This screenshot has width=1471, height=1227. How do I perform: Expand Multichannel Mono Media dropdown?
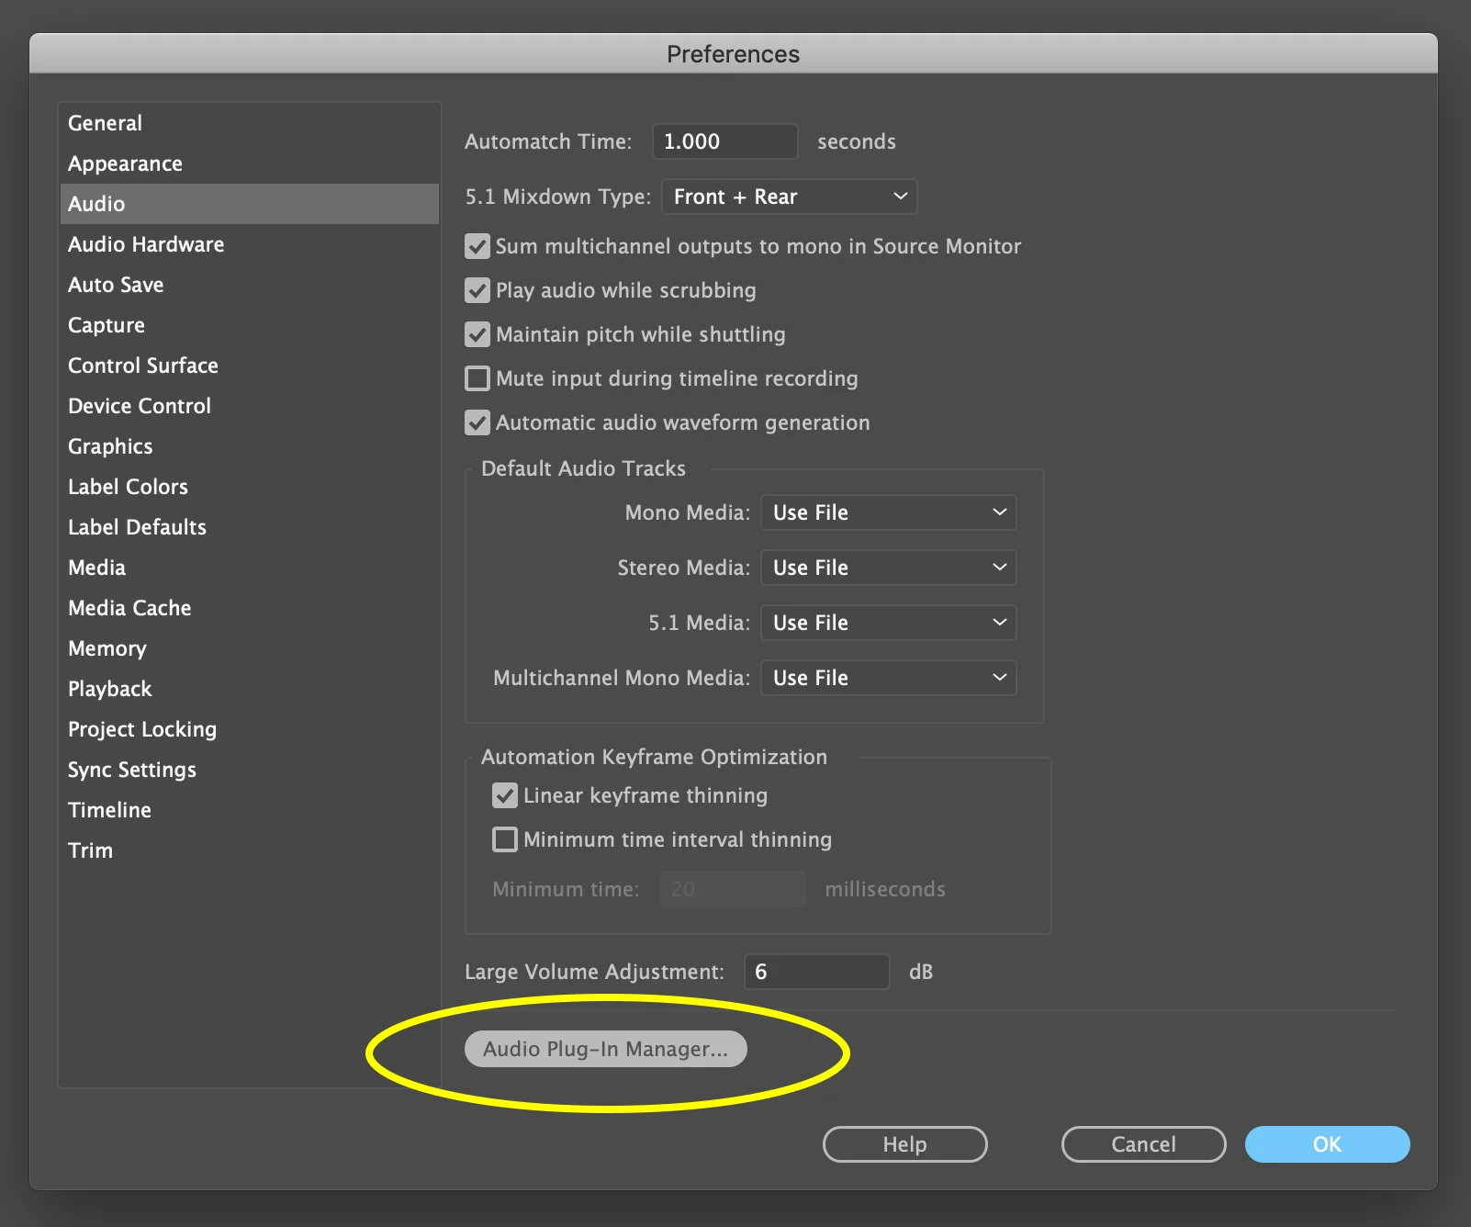tap(888, 678)
